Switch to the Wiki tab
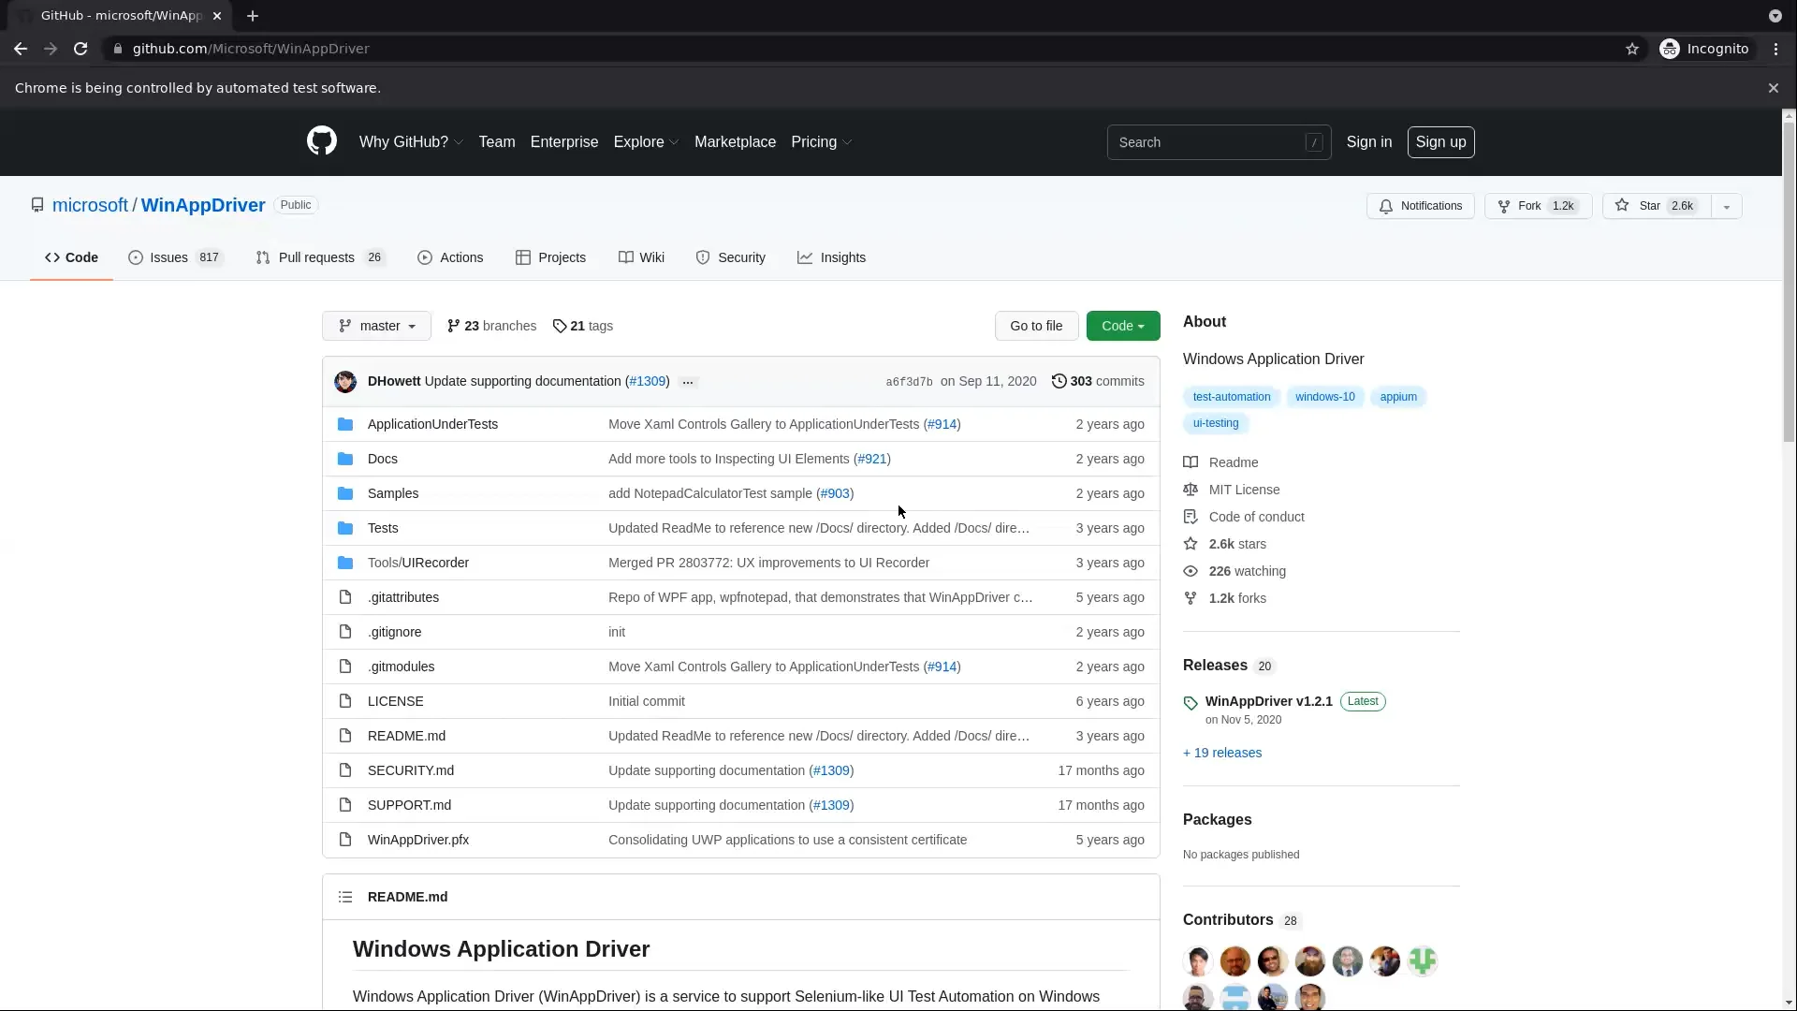Screen dimensions: 1797x1011 (x=641, y=257)
